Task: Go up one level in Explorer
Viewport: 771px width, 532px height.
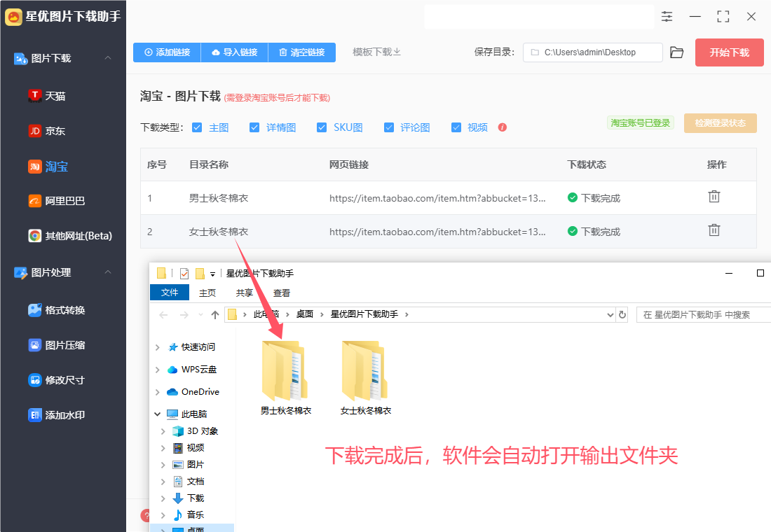Action: click(215, 314)
